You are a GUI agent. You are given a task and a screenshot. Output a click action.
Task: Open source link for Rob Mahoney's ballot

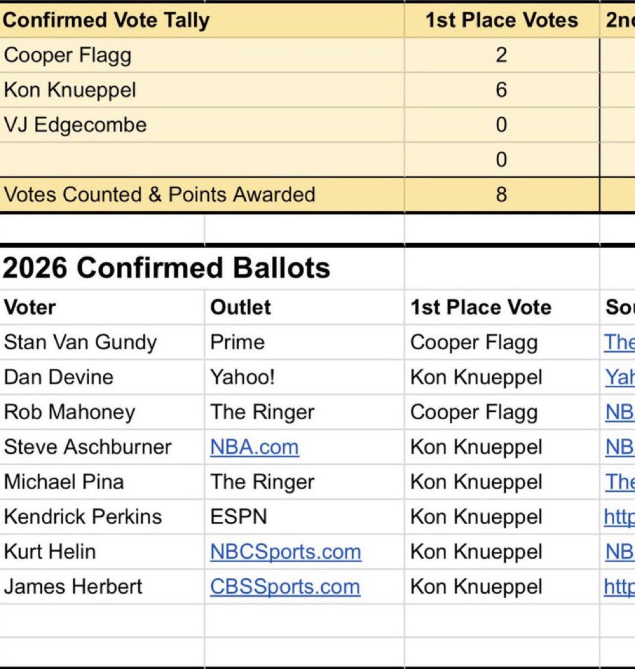(x=619, y=412)
